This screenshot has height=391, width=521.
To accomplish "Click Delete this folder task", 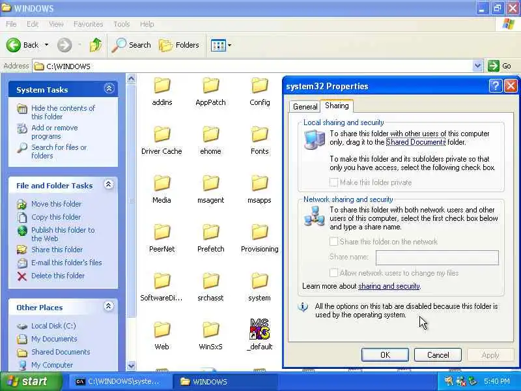I will click(58, 276).
